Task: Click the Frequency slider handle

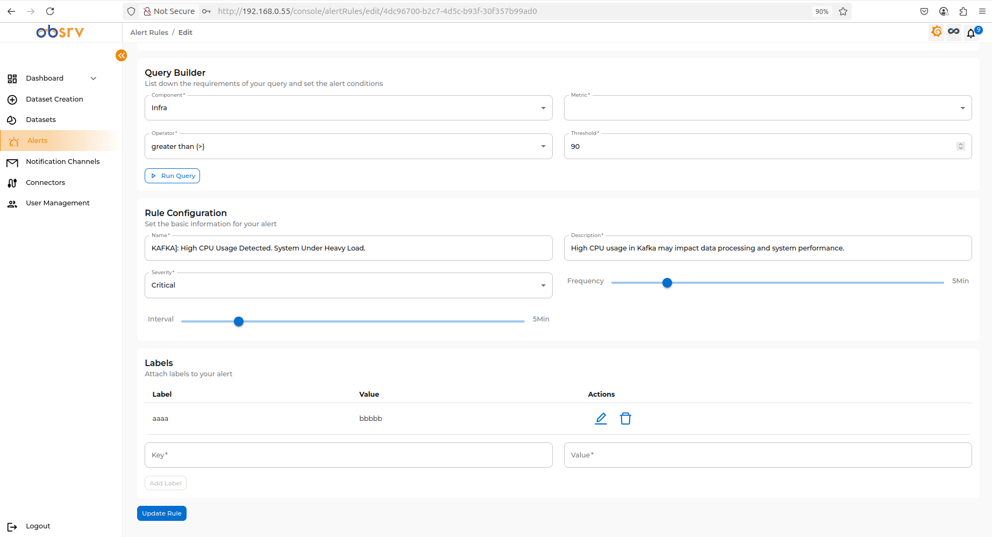Action: pos(667,283)
